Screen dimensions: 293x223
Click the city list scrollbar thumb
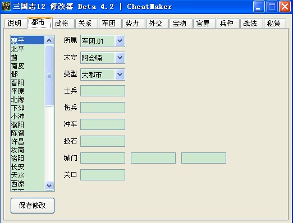[x=49, y=76]
